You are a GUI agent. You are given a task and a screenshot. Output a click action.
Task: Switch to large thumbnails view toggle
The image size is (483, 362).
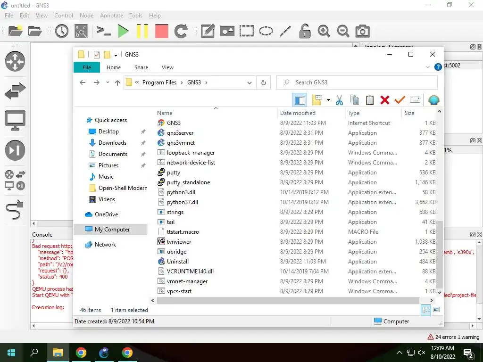coord(436,310)
